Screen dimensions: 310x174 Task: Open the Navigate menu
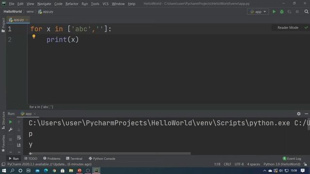[44, 4]
